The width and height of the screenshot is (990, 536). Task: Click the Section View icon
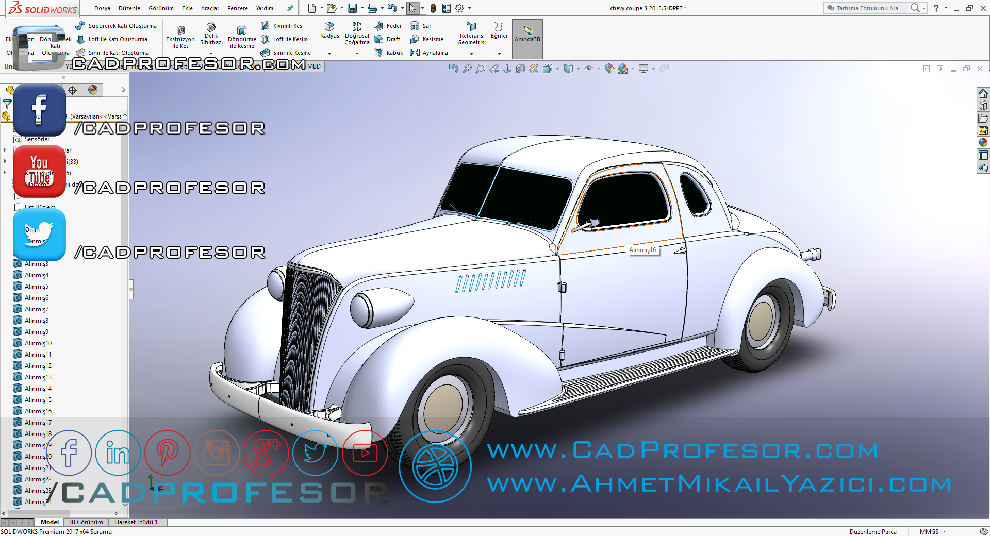521,69
